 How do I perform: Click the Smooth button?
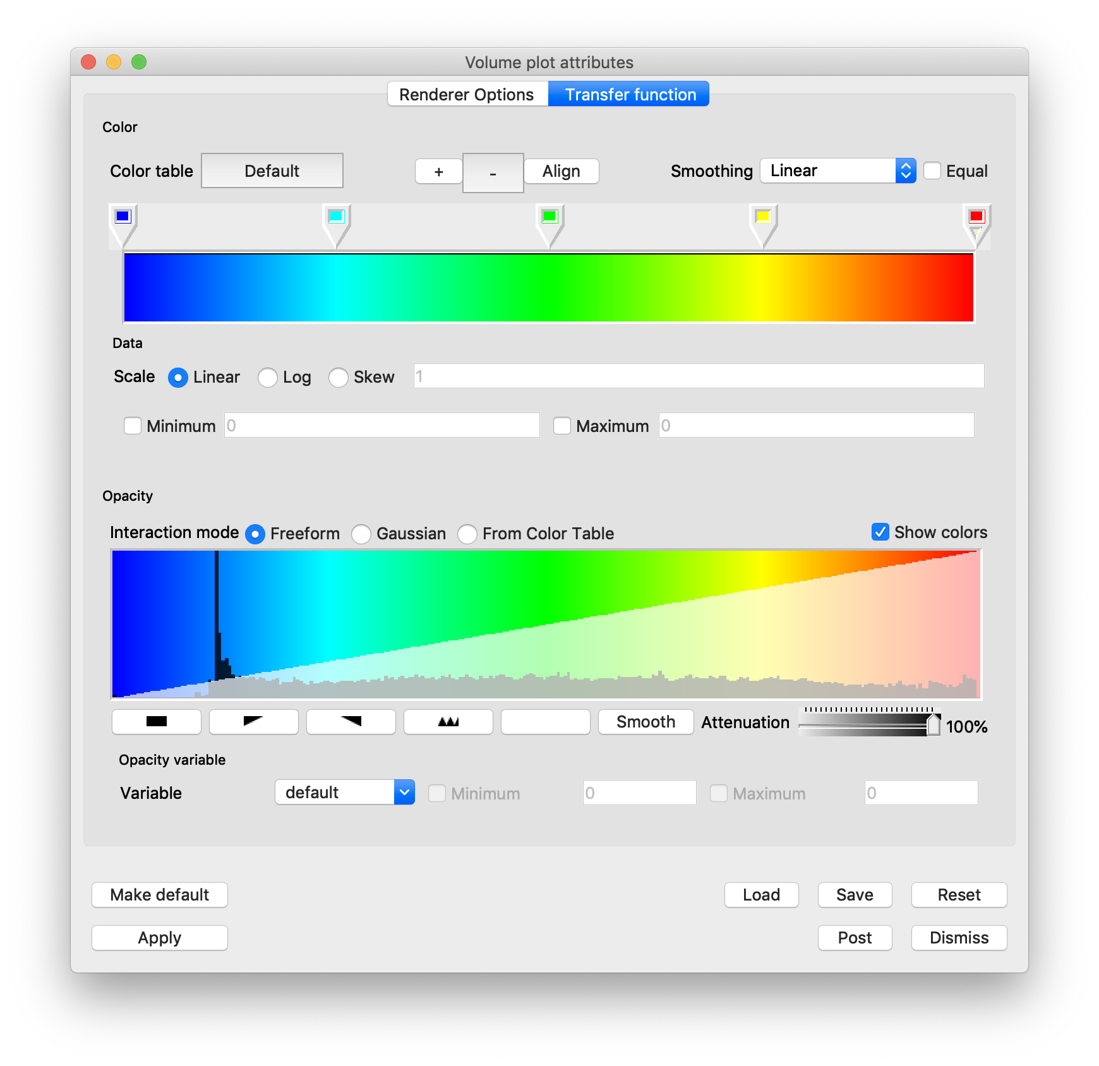(646, 722)
